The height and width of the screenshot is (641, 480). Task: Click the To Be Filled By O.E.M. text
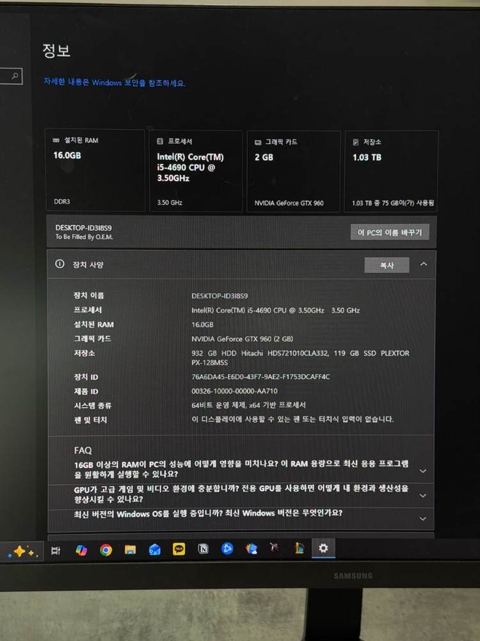(x=84, y=237)
